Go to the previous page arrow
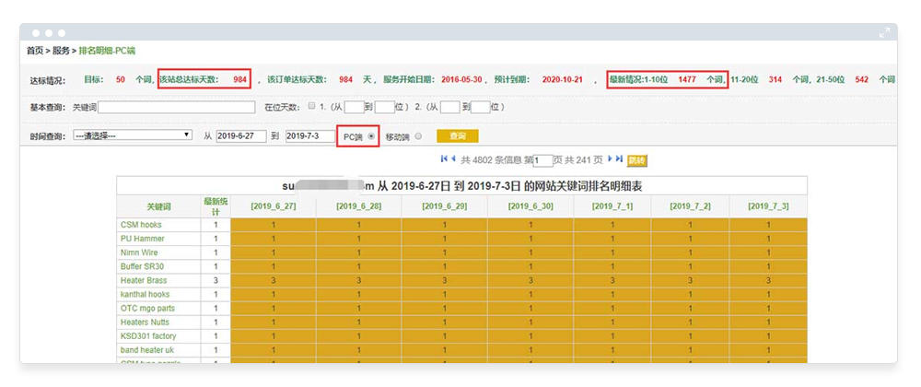Viewport: 921px width, 387px height. pos(452,158)
